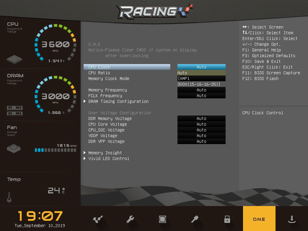Viewport: 308px width, 231px height.
Task: Select the CPU_SOC Voltage label
Action: (x=106, y=130)
